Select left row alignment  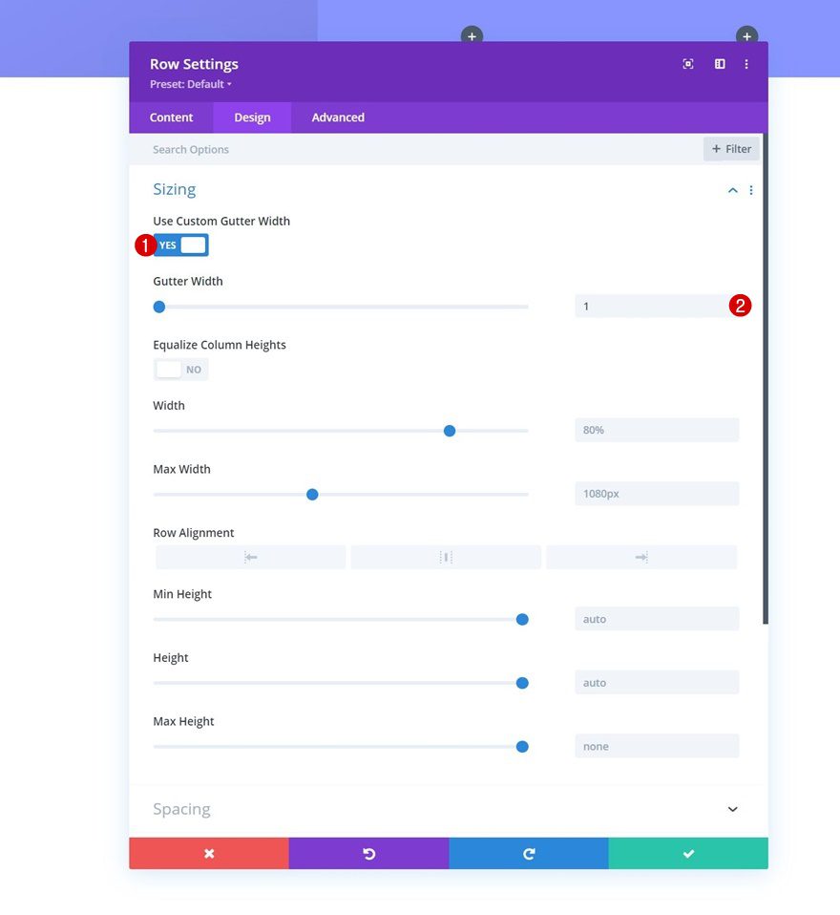tap(250, 557)
